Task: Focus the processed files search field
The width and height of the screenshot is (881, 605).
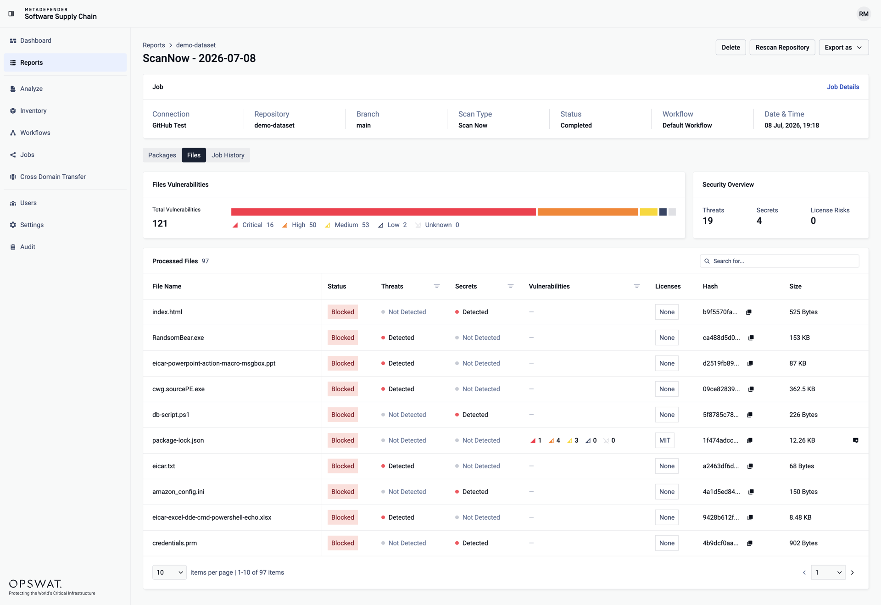Action: pos(780,261)
